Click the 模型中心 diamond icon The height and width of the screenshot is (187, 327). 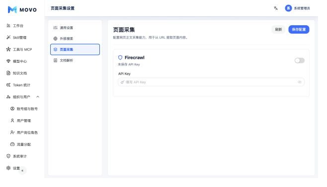[x=8, y=61]
